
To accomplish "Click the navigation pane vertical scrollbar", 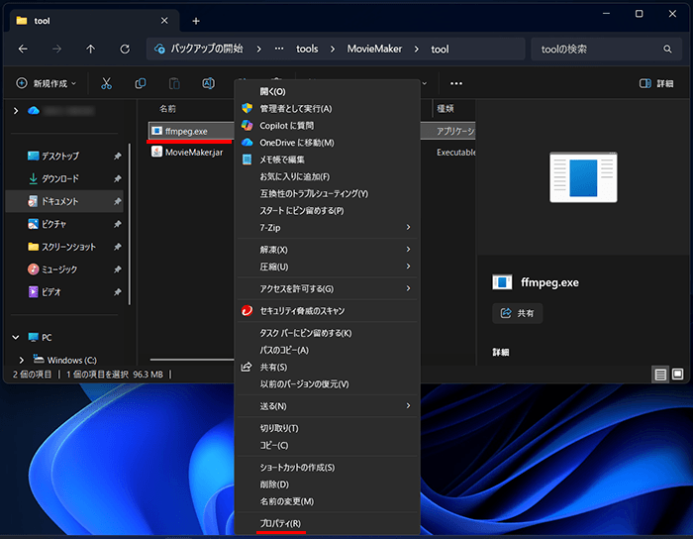I will coord(130,224).
